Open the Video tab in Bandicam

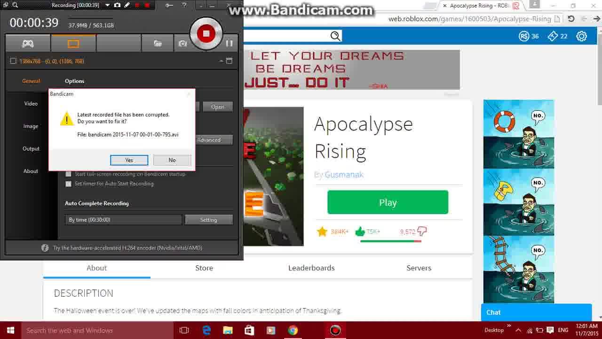tap(31, 103)
